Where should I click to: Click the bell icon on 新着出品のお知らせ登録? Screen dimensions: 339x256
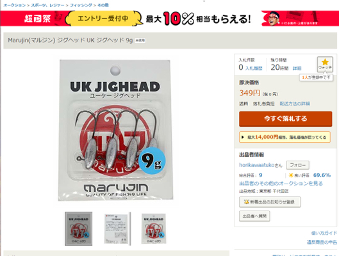(x=247, y=202)
